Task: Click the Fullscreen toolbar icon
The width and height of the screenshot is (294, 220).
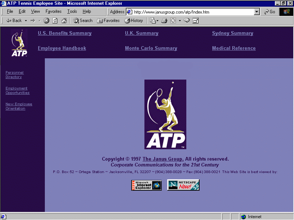Action: 173,21
